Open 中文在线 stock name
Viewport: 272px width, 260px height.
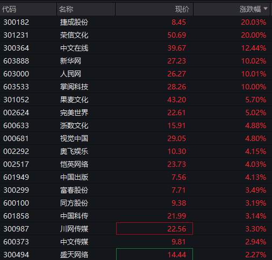(x=74, y=48)
